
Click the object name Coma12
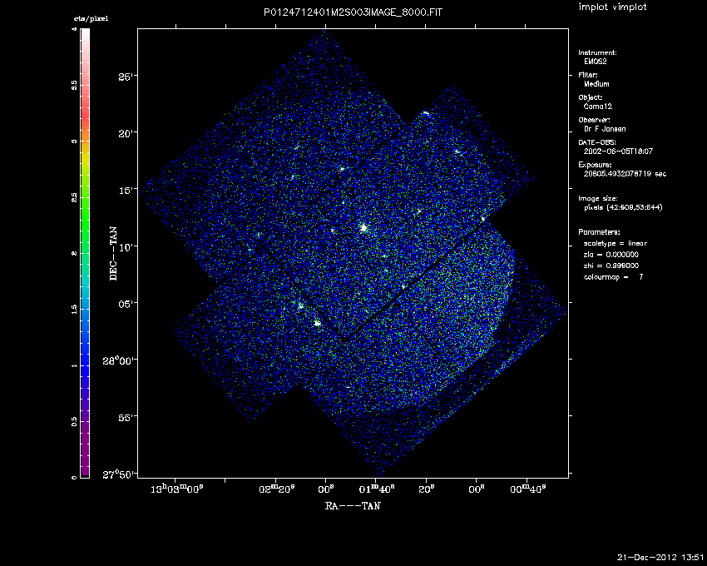coord(598,107)
